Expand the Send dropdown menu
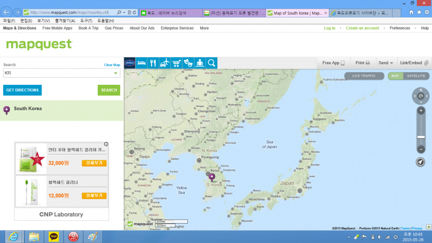The height and width of the screenshot is (243, 432). (x=386, y=63)
